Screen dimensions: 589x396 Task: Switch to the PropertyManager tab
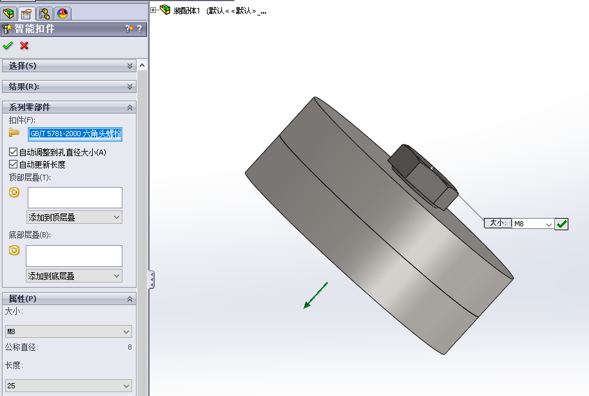26,14
